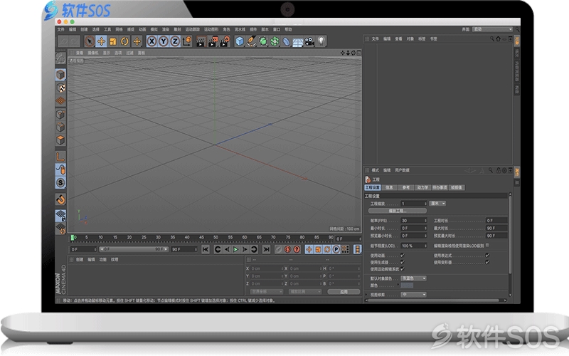569x356 pixels.
Task: Click the coordinate system cube icon
Action: 187,41
